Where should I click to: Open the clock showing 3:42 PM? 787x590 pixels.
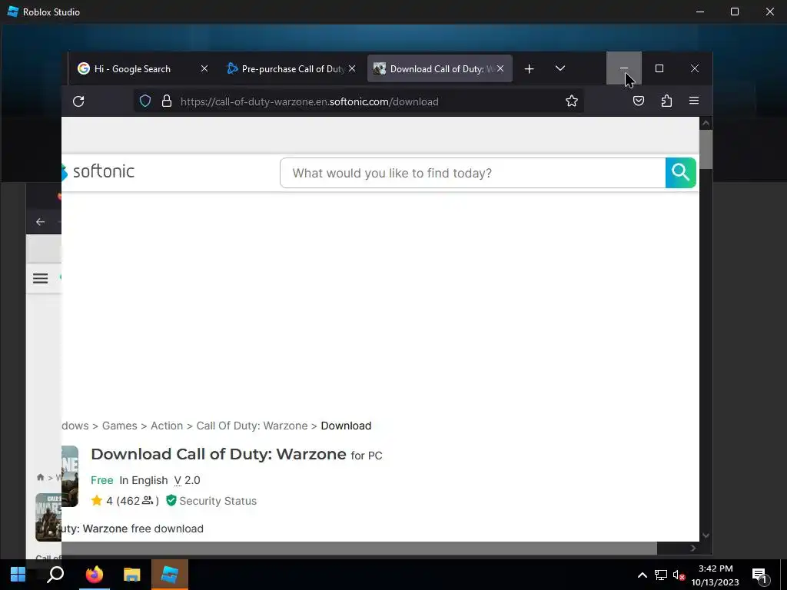click(716, 575)
